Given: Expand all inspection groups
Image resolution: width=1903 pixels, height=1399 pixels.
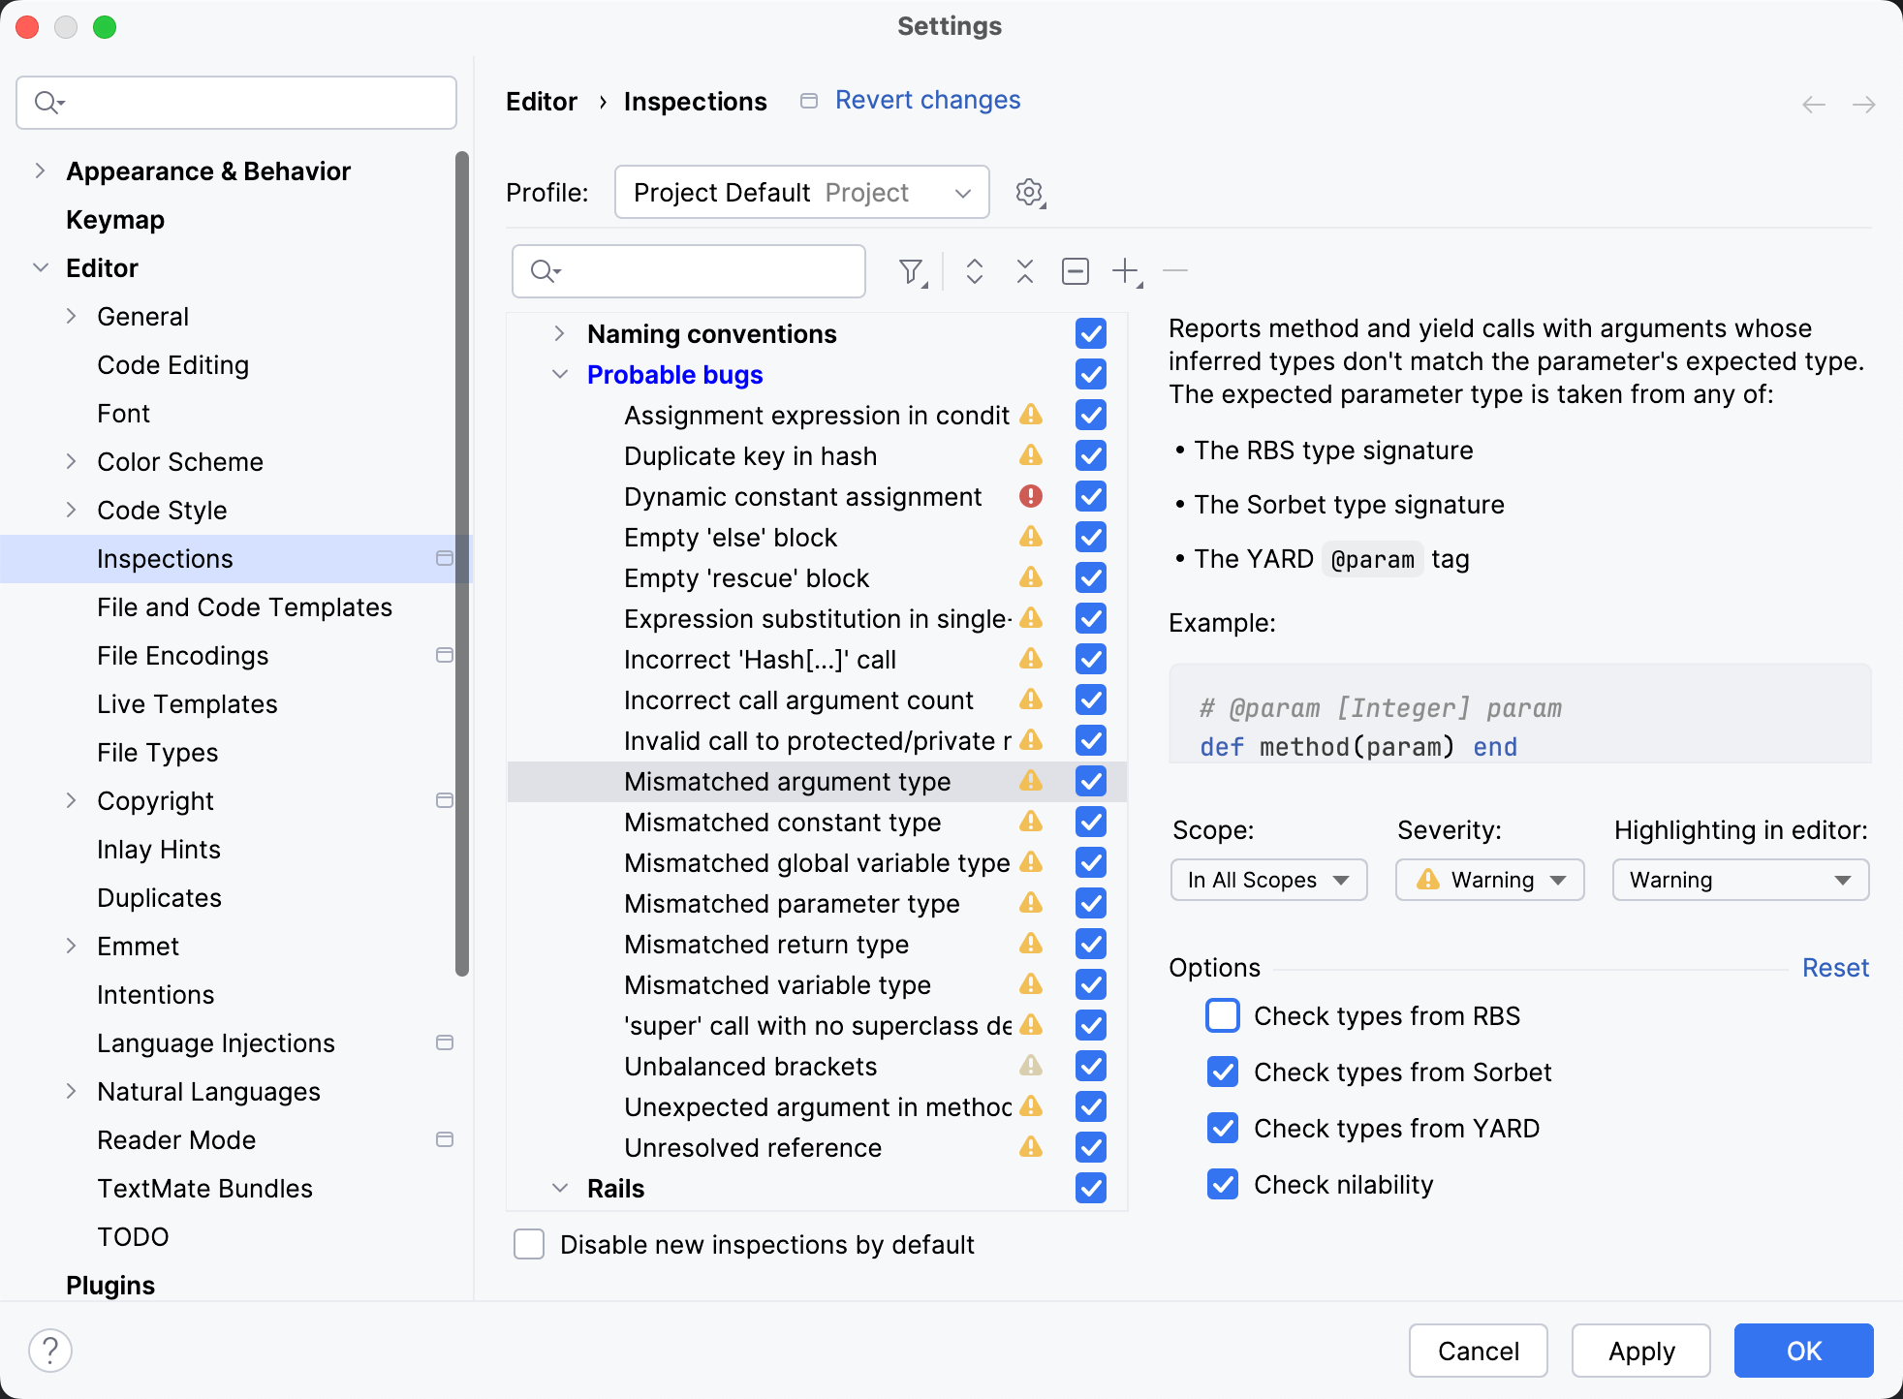Looking at the screenshot, I should tap(974, 271).
